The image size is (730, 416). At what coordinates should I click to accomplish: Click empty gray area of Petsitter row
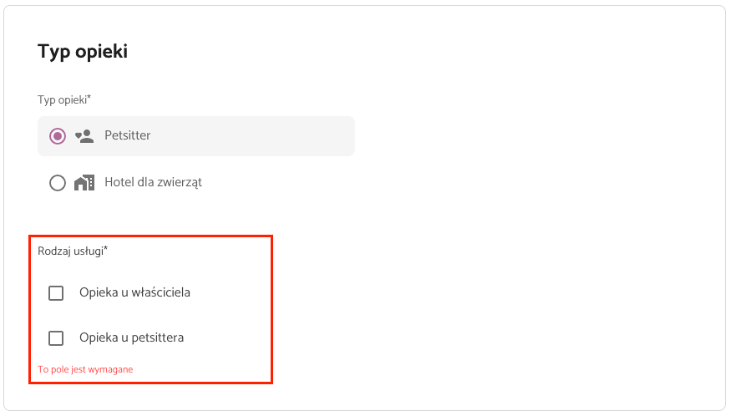tap(251, 136)
